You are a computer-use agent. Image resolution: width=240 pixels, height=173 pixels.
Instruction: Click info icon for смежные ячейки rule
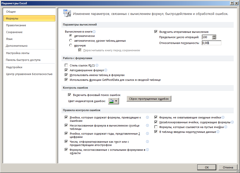223,117
